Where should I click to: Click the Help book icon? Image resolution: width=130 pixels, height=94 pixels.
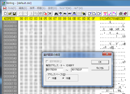click(125, 14)
